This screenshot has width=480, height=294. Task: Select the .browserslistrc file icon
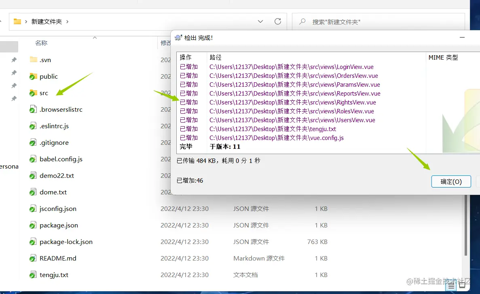coord(33,109)
